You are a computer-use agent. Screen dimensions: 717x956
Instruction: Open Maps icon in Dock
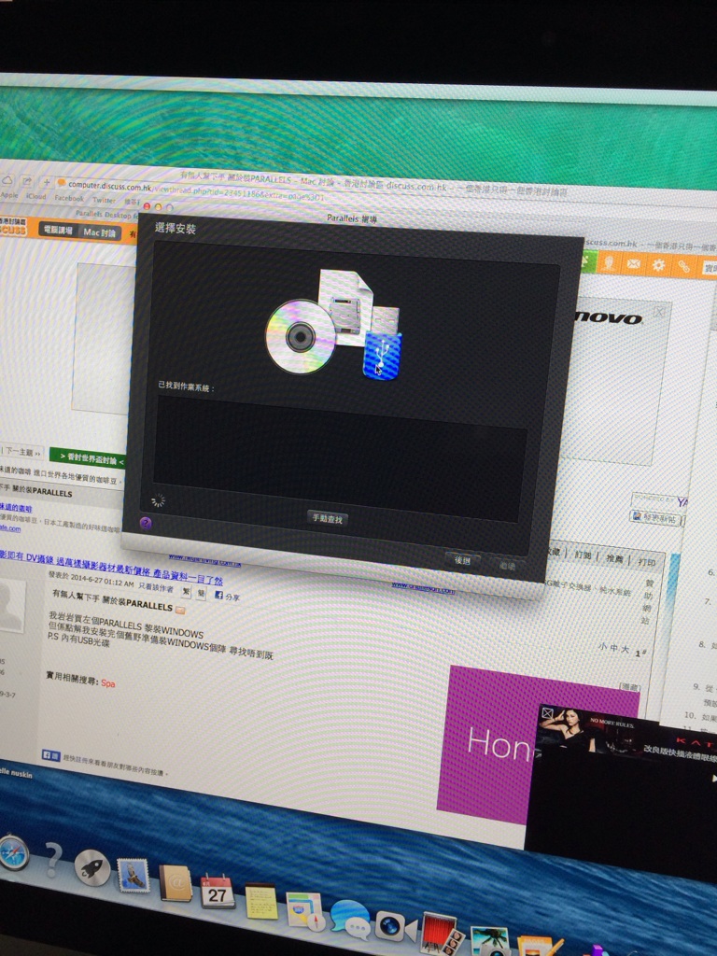point(305,911)
